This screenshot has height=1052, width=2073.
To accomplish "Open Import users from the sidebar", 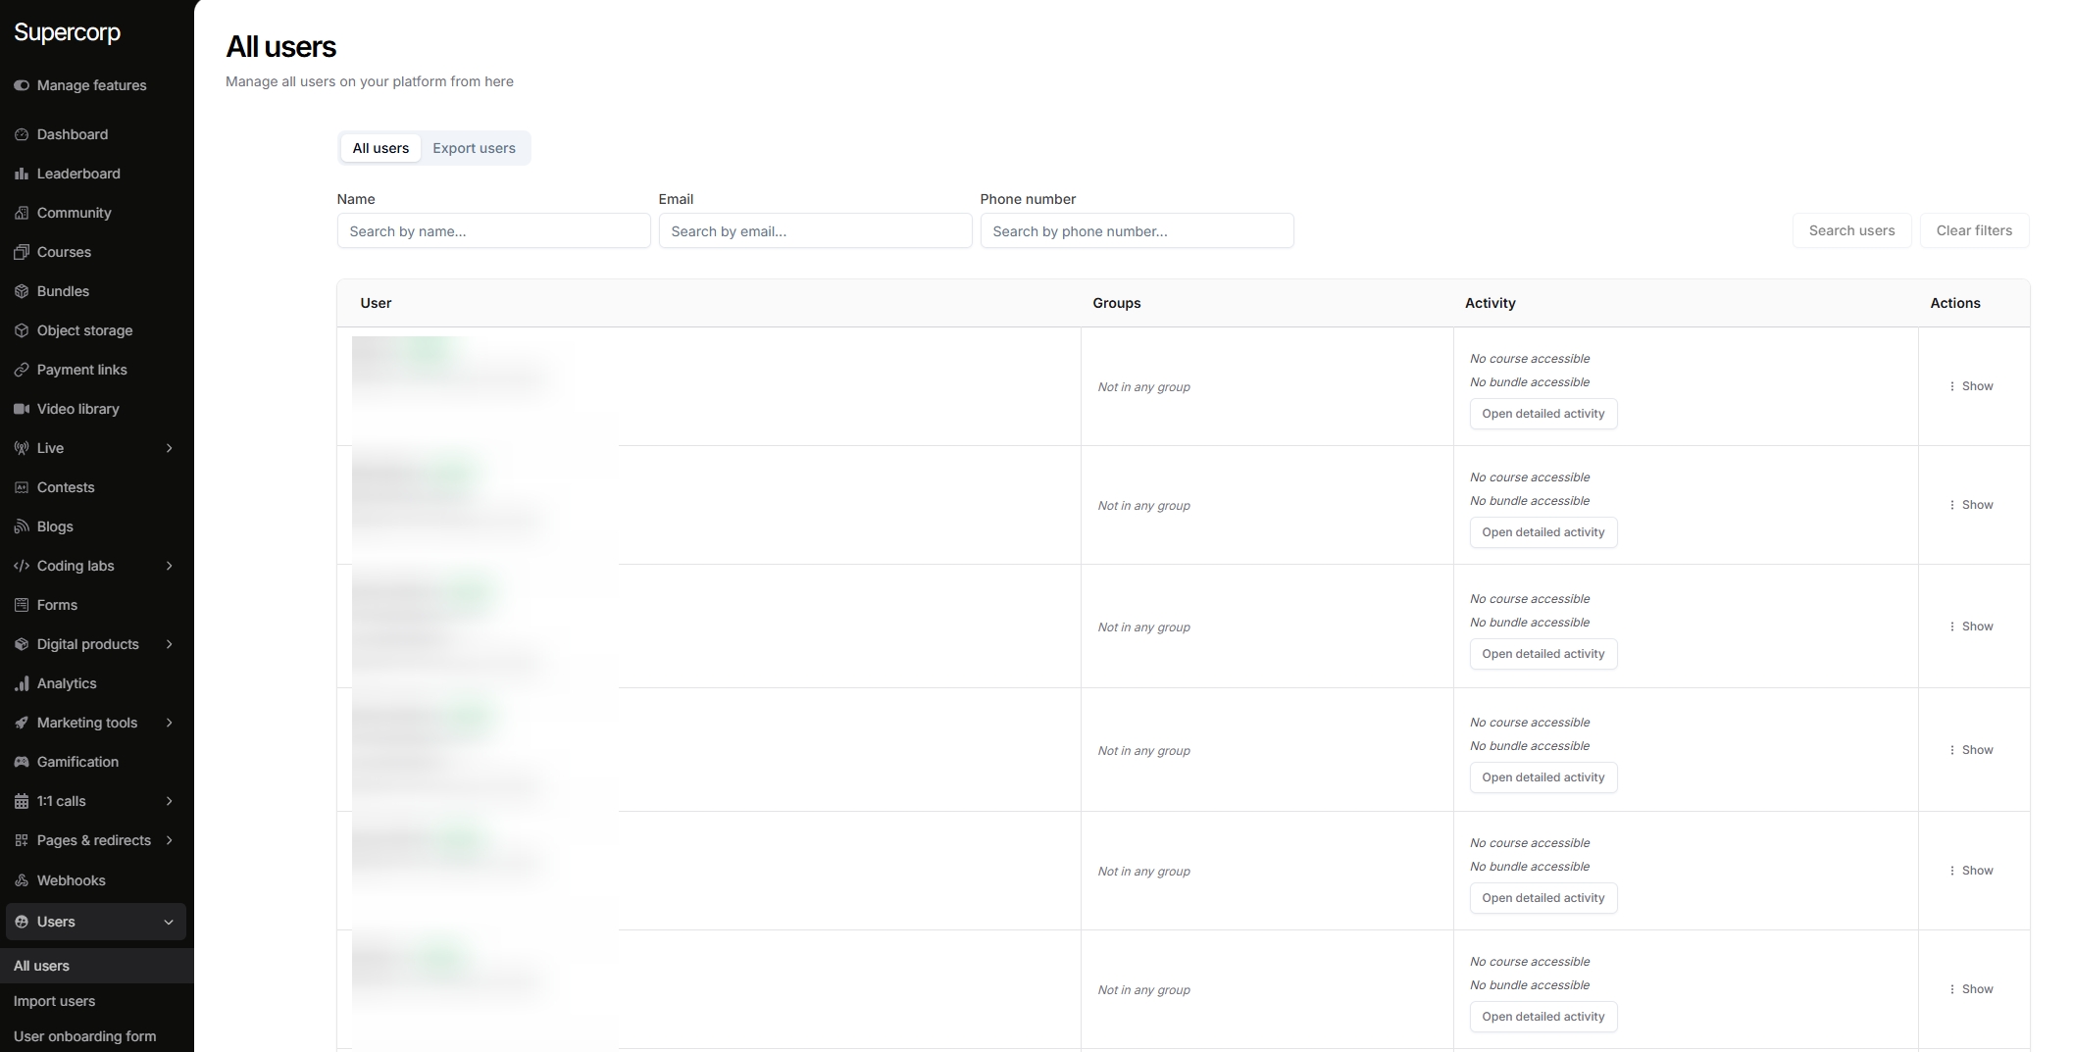I will pyautogui.click(x=54, y=1001).
